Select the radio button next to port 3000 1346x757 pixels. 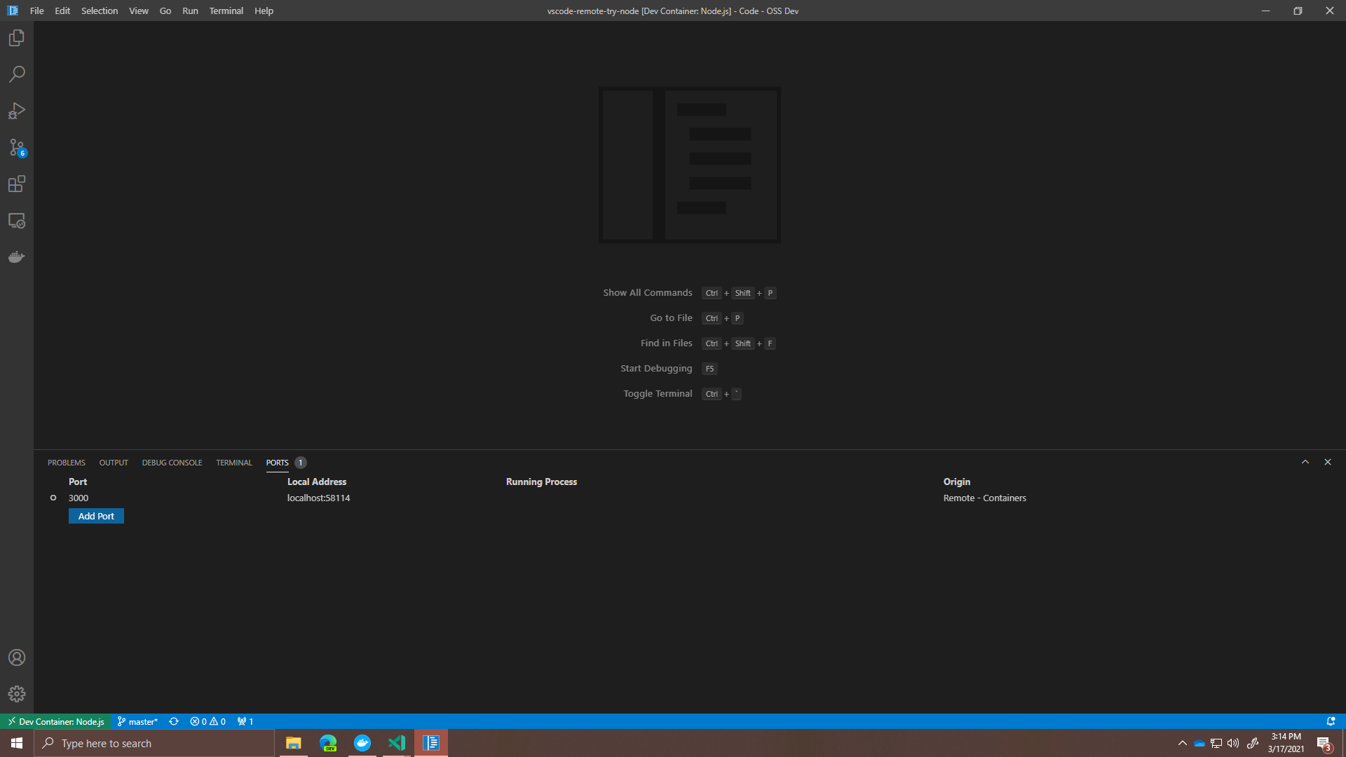tap(53, 498)
